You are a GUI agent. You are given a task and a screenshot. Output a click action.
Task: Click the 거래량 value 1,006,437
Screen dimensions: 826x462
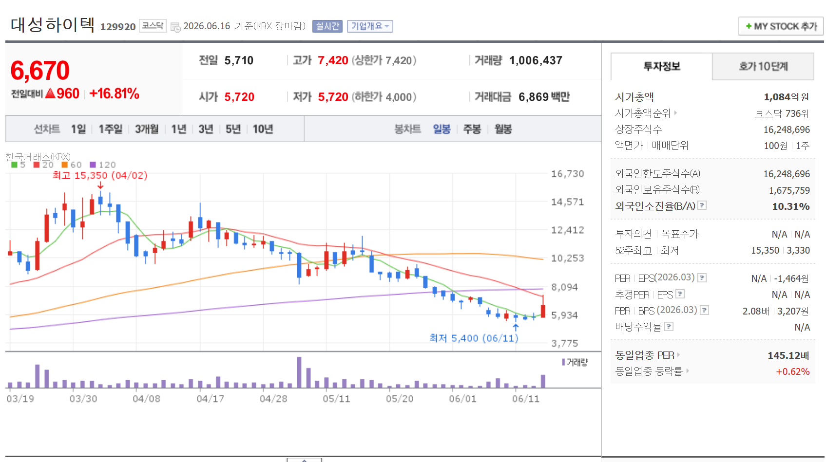[x=536, y=60]
